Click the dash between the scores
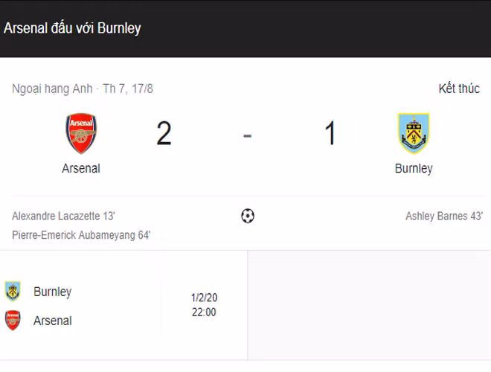 (x=247, y=135)
